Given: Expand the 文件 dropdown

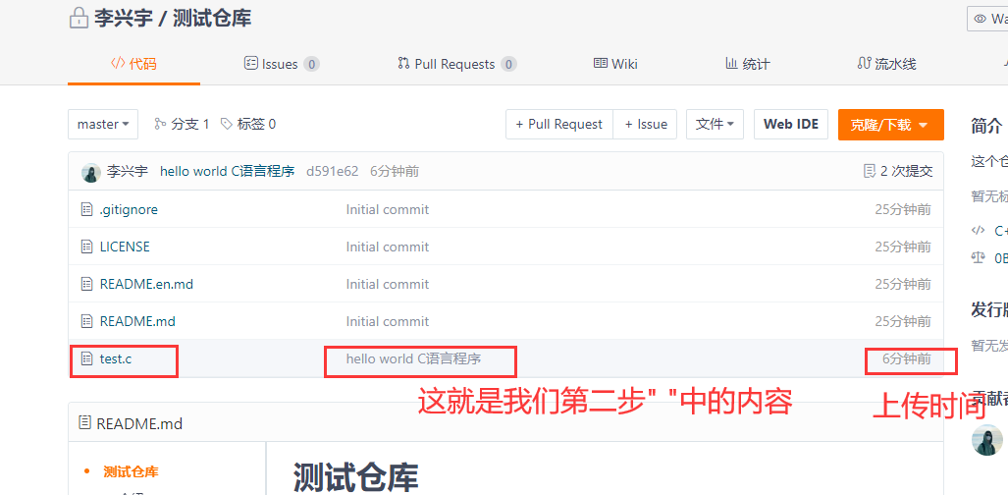Looking at the screenshot, I should (x=715, y=124).
